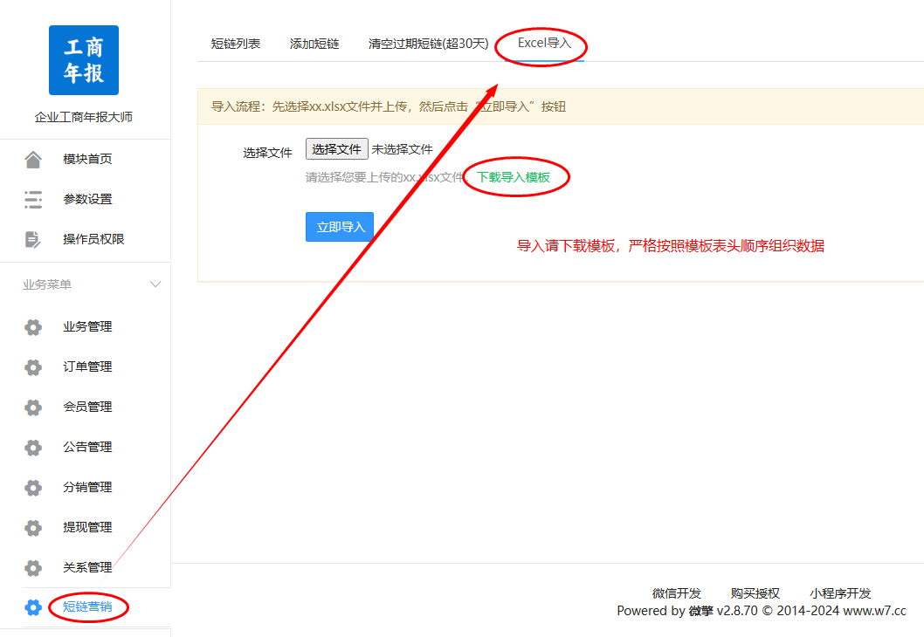Click the 下载导入模板 link
Viewport: 924px width, 637px height.
pos(514,177)
